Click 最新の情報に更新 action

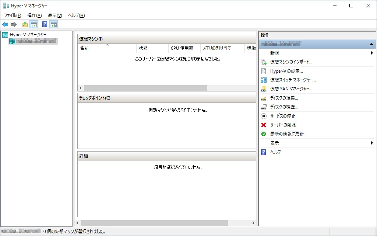click(x=287, y=134)
